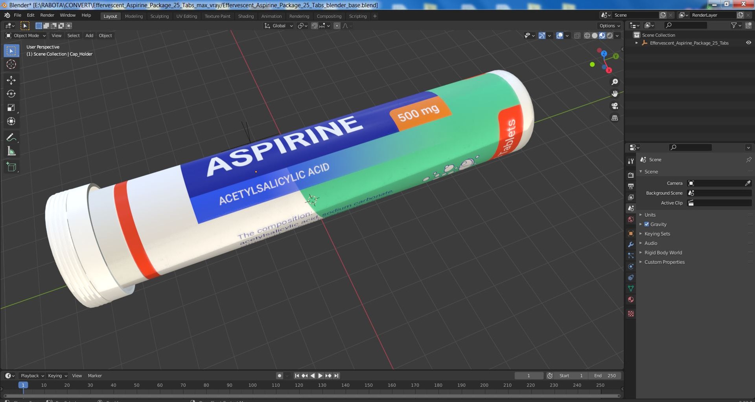This screenshot has height=402, width=755.
Task: Switch to the Modeling workspace tab
Action: [134, 16]
